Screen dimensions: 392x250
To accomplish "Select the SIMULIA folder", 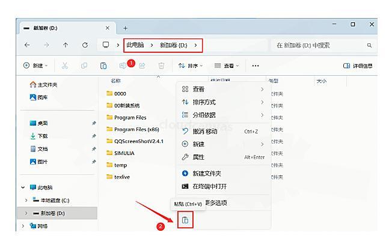I will (x=120, y=153).
